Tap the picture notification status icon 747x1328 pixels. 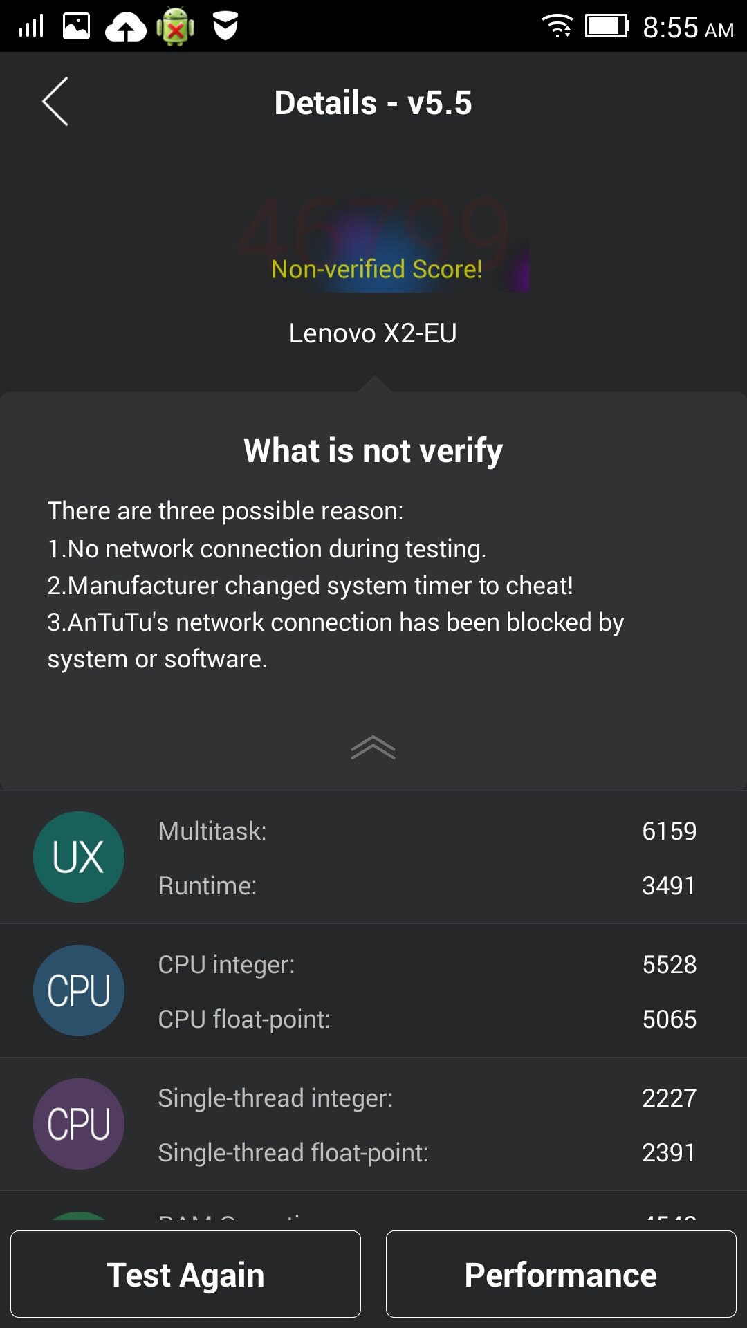coord(76,26)
